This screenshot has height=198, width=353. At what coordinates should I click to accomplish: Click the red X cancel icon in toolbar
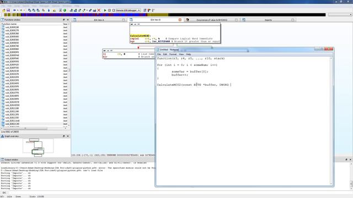99,10
